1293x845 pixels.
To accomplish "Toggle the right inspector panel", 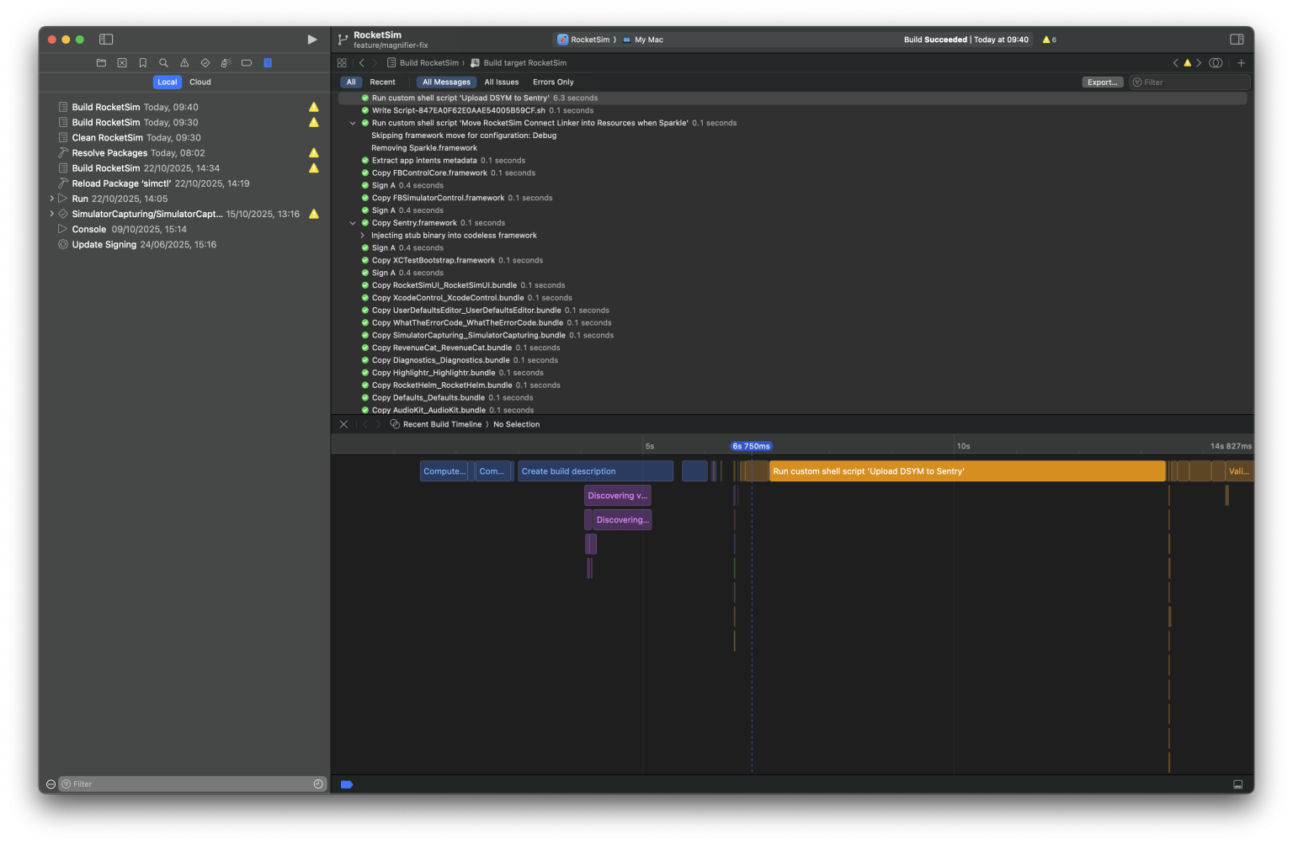I will click(x=1236, y=39).
